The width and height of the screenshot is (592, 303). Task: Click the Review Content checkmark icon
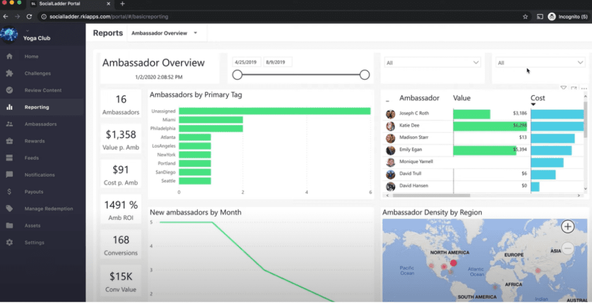coord(9,90)
